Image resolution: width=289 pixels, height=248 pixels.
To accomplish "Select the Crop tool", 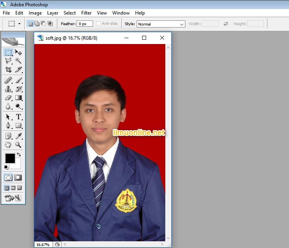I will [x=8, y=70].
